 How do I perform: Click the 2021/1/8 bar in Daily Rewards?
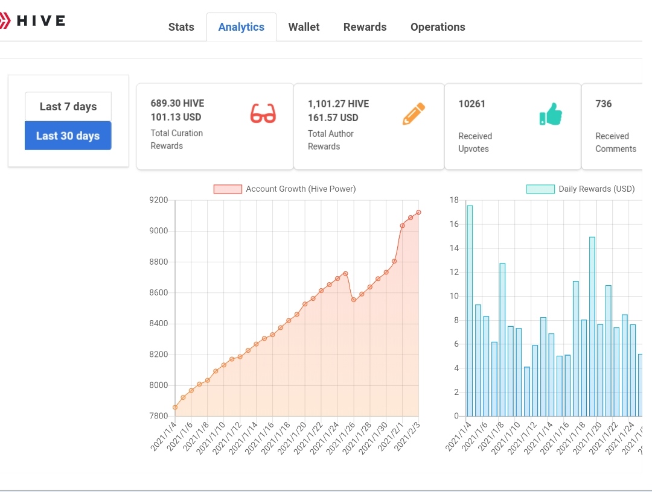(x=502, y=339)
